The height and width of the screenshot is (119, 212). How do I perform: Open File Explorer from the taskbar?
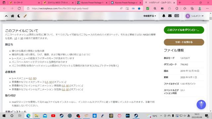click(x=36, y=116)
